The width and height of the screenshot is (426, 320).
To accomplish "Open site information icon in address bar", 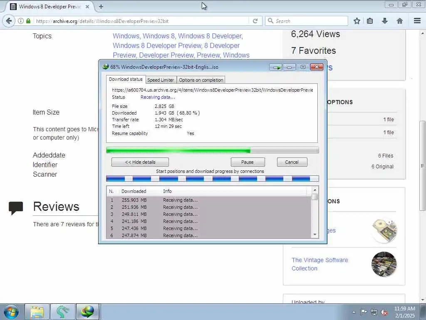I will (21, 21).
